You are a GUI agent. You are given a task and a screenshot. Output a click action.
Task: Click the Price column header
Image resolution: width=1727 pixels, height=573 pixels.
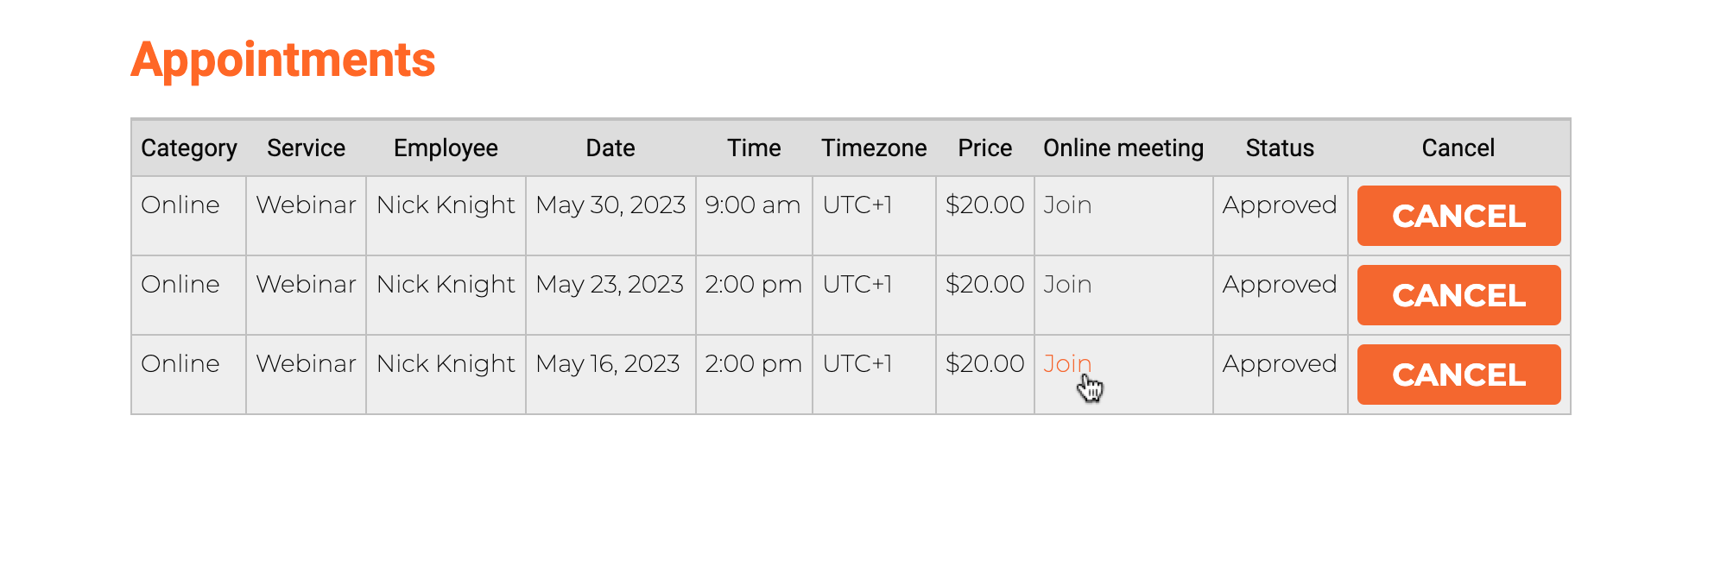click(x=984, y=148)
